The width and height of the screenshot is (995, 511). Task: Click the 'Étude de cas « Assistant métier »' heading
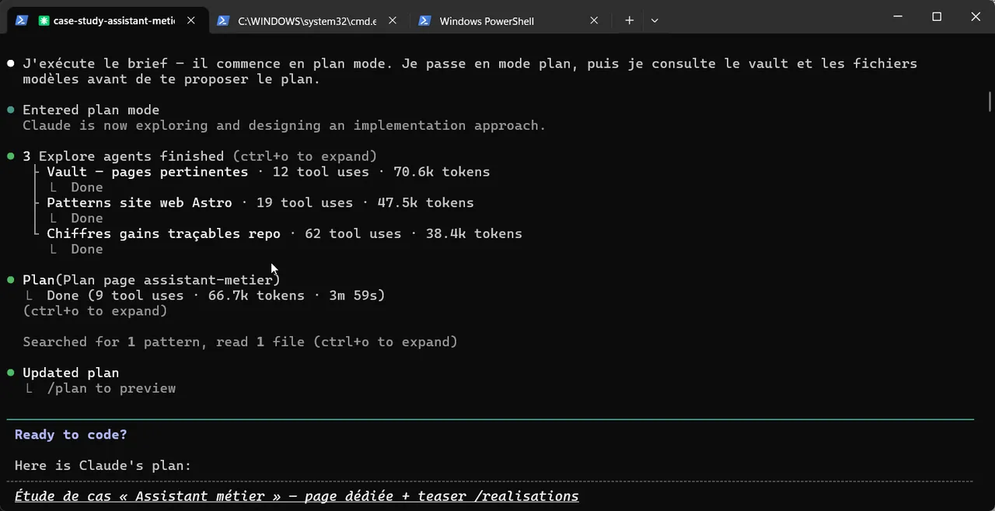(x=297, y=496)
